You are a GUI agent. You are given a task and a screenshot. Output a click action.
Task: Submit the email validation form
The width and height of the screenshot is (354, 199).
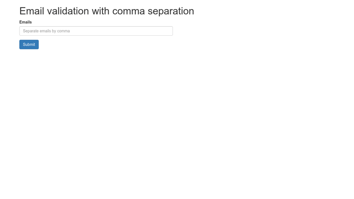pyautogui.click(x=29, y=45)
